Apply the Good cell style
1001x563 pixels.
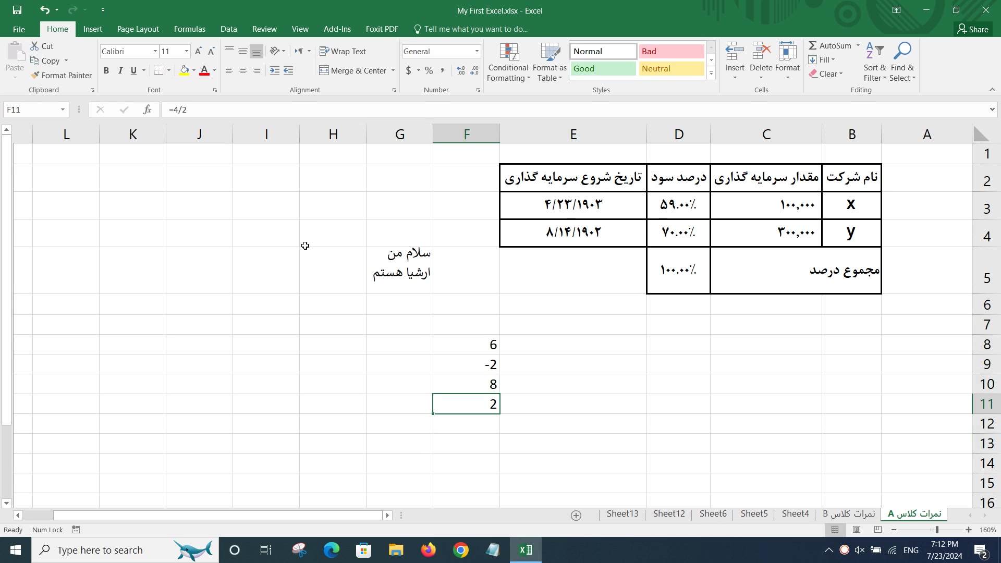click(x=603, y=68)
